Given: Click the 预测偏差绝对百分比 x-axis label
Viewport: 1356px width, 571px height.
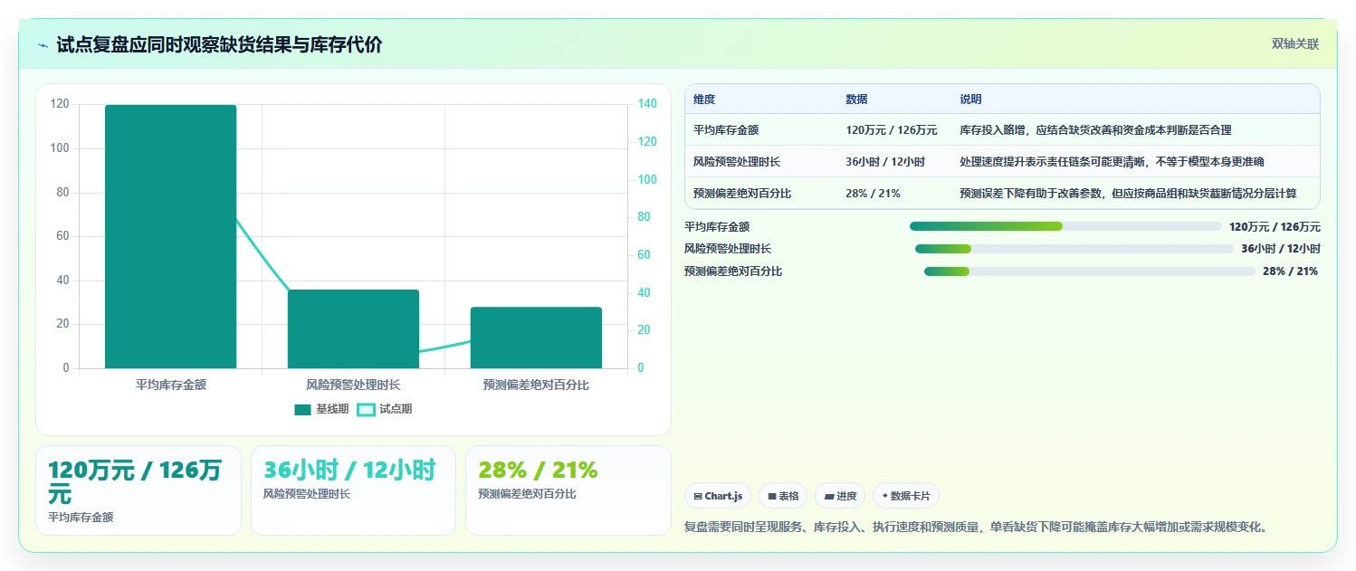Looking at the screenshot, I should (536, 385).
